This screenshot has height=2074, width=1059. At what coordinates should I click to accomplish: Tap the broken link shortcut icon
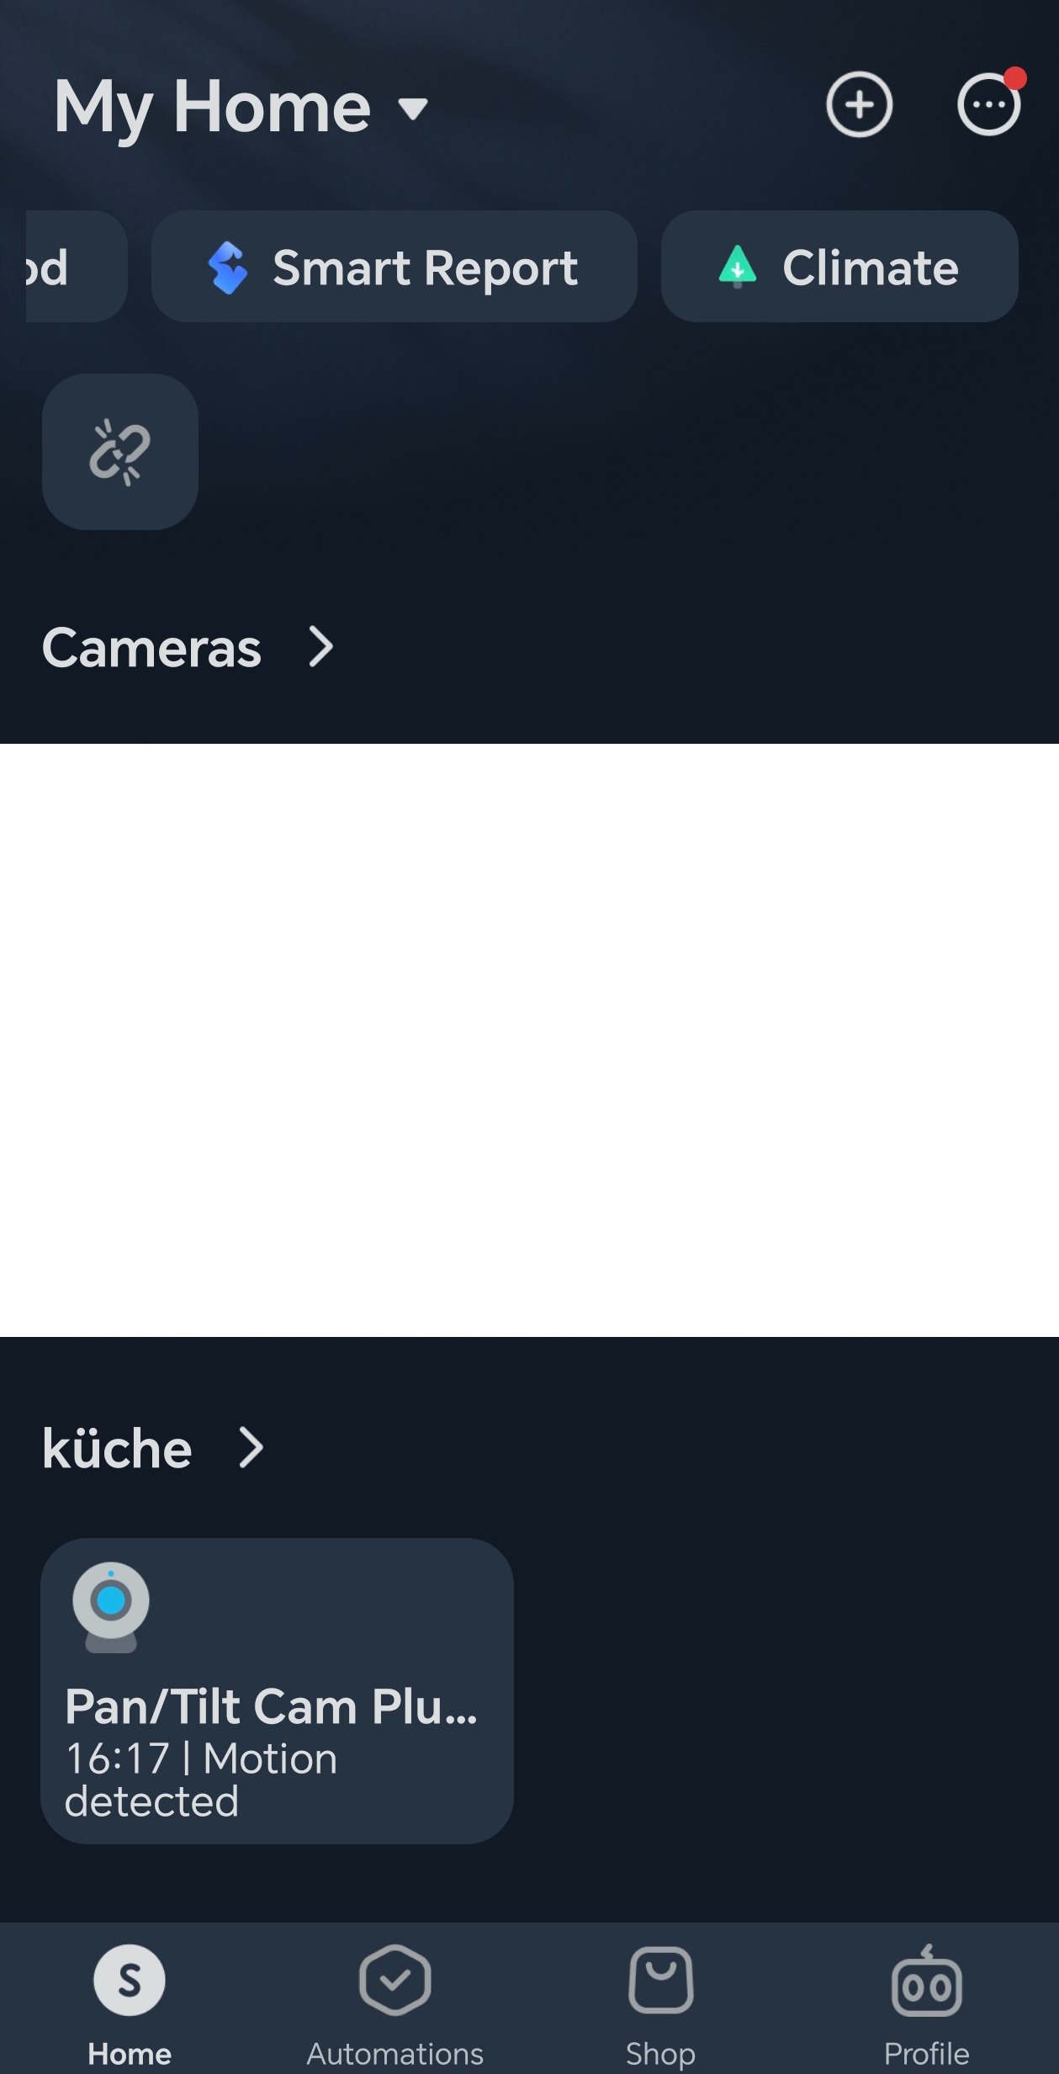coord(120,452)
